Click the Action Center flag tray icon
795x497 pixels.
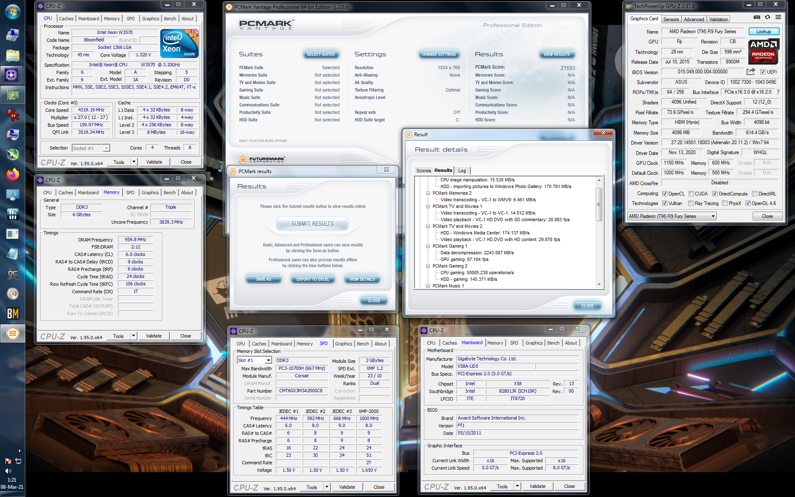pyautogui.click(x=8, y=461)
